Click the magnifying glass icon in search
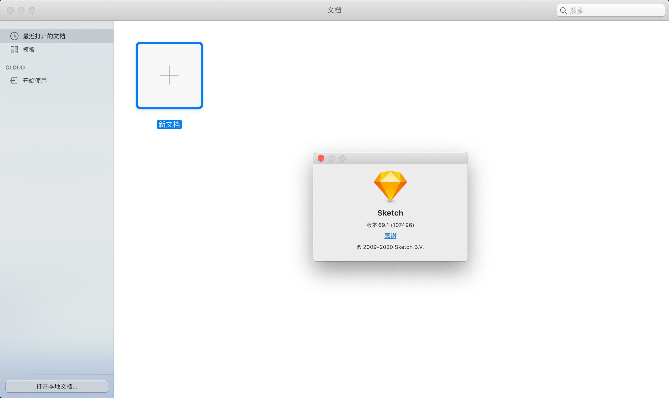 [563, 11]
